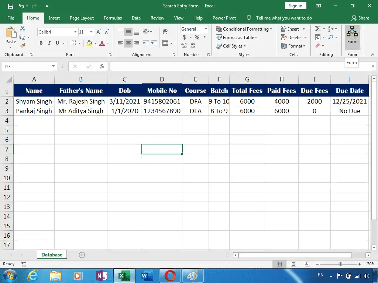Click the Format Painter brush icon
378x283 pixels.
point(23,45)
